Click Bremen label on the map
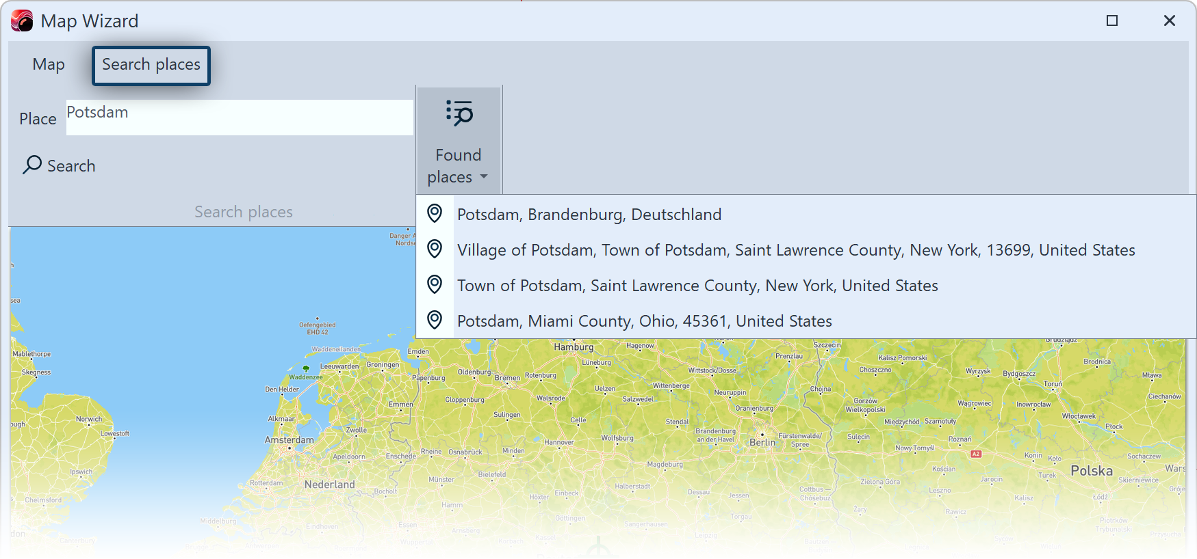Screen dimensions: 1197x559 [507, 377]
